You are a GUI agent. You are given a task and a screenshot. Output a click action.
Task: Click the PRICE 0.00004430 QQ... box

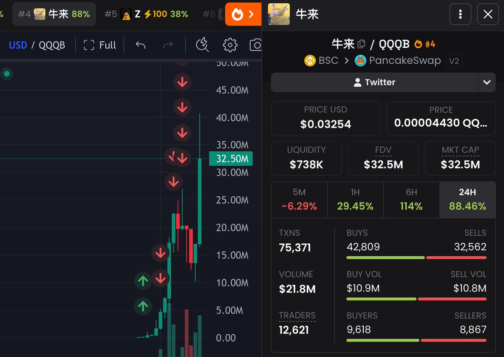pos(441,118)
